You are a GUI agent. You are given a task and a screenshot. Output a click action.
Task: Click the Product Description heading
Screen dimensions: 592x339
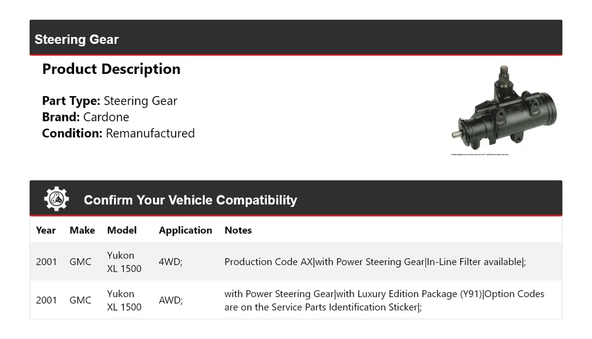(111, 69)
